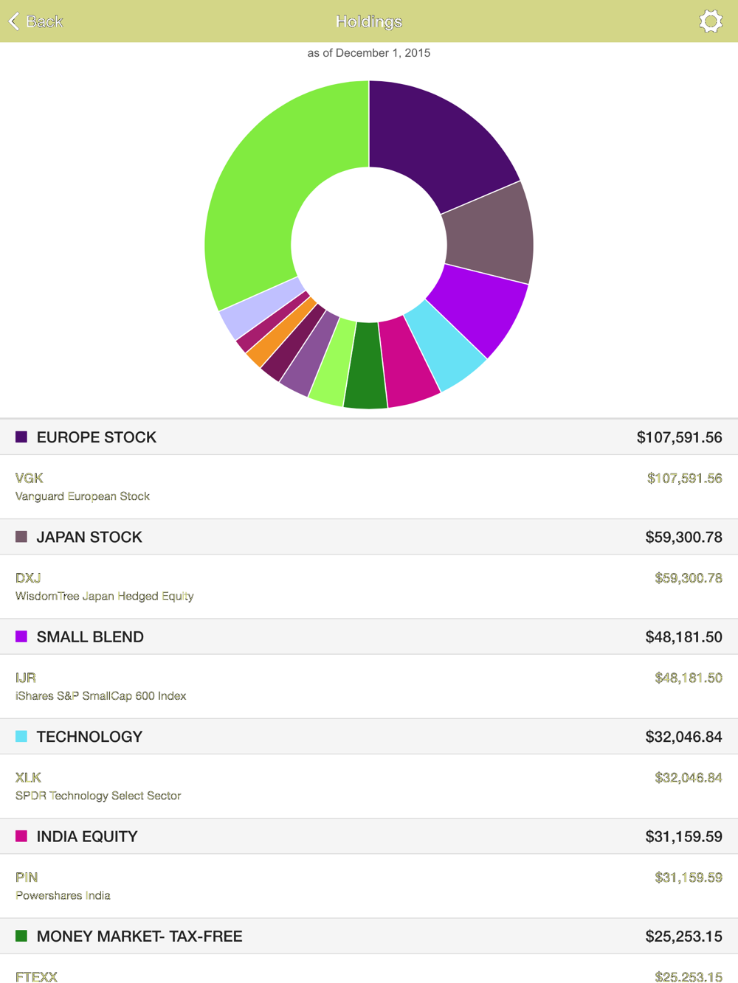Click the Money Market green legend square
The image size is (738, 983).
[x=21, y=936]
